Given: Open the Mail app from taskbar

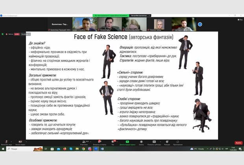Looking at the screenshot, I should [x=58, y=149].
